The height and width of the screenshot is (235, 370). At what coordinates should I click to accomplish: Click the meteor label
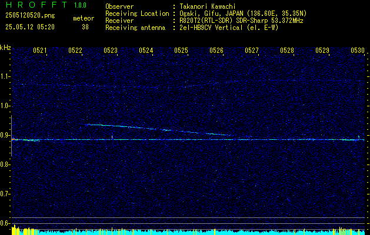point(84,18)
